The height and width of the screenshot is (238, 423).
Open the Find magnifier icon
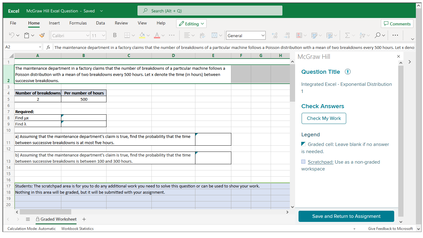point(377,36)
